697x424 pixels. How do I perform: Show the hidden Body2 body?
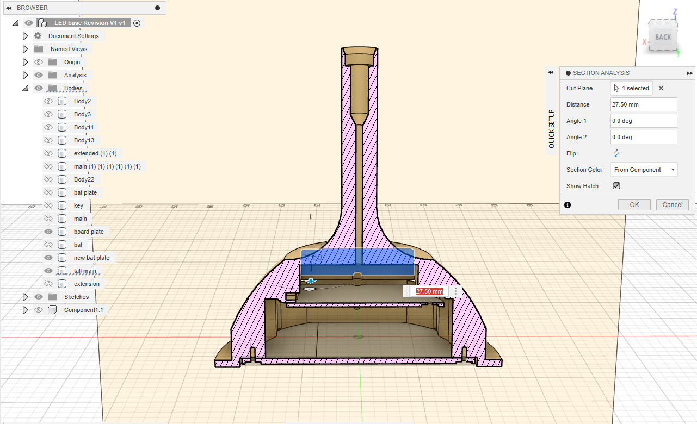click(x=48, y=101)
